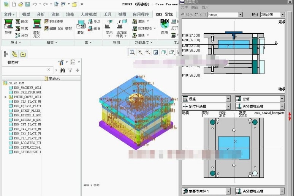Image resolution: width=296 pixels, height=196 pixels.
Task: Switch to the 分析 ribbon tab
Action: [x=41, y=14]
